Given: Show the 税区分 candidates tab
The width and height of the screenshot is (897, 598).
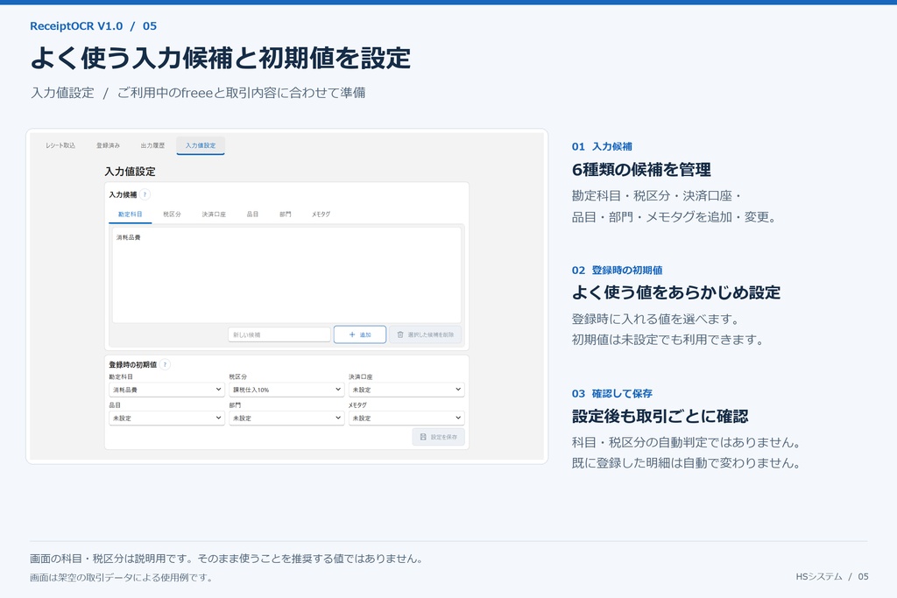Looking at the screenshot, I should (x=172, y=214).
